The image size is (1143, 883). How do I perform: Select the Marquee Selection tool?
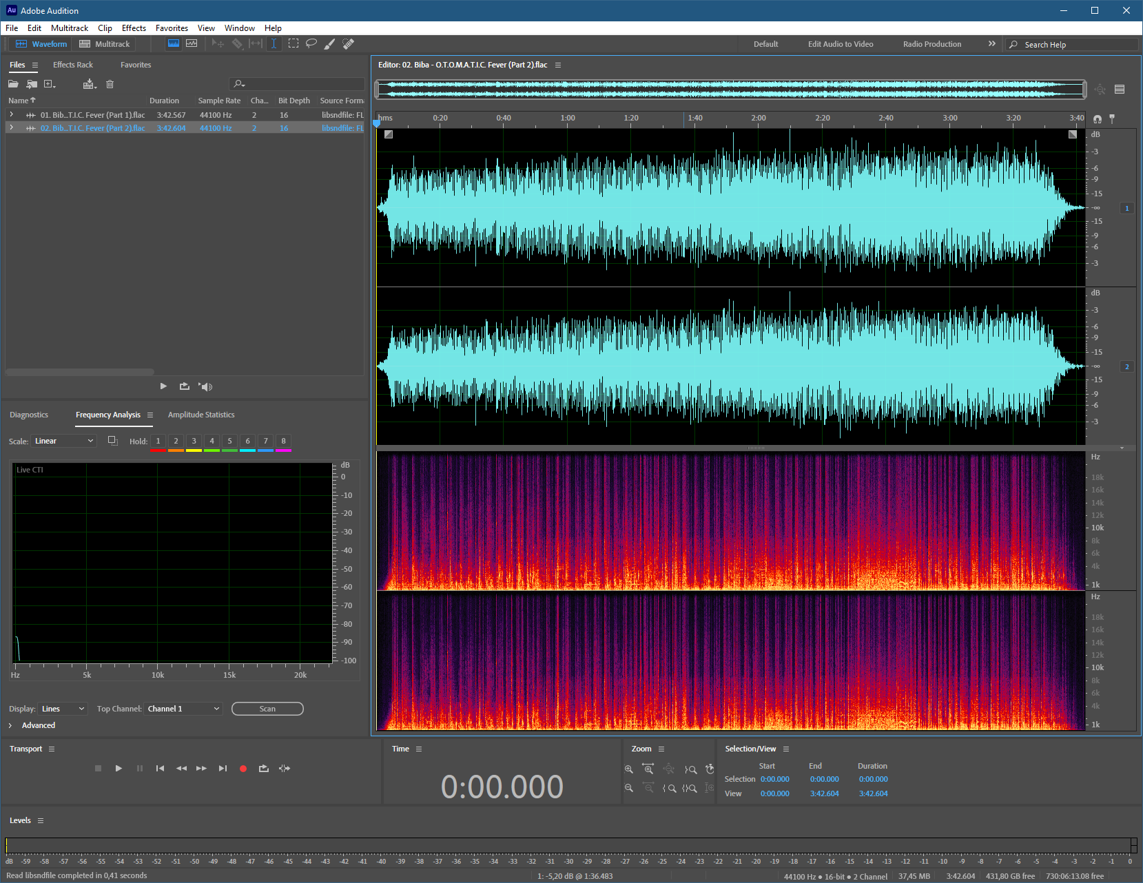click(x=294, y=43)
